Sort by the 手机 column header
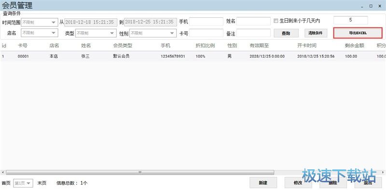The image size is (386, 190). [x=165, y=46]
